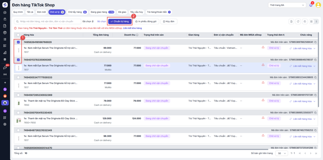Open the chat icon with 99+ badge
The width and height of the screenshot is (323, 160).
[5, 67]
